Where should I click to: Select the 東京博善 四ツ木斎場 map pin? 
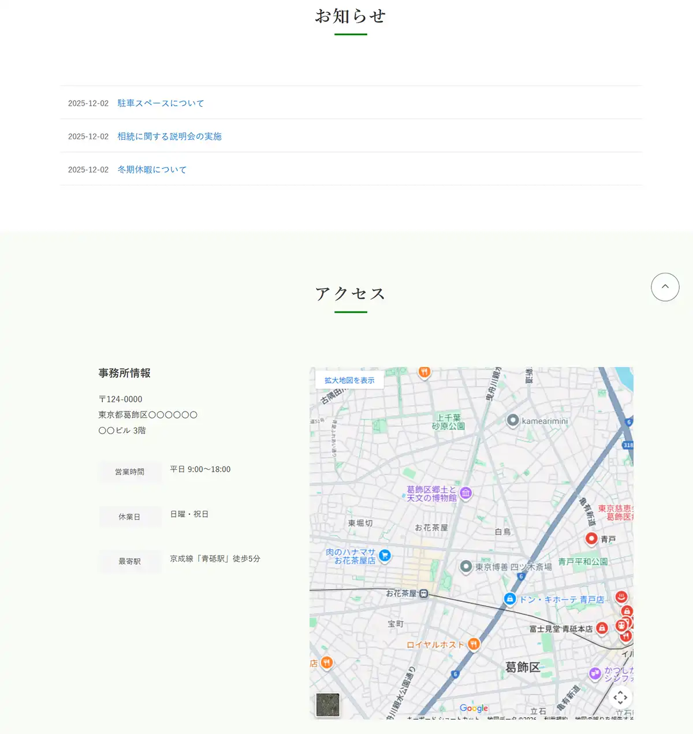pyautogui.click(x=466, y=566)
